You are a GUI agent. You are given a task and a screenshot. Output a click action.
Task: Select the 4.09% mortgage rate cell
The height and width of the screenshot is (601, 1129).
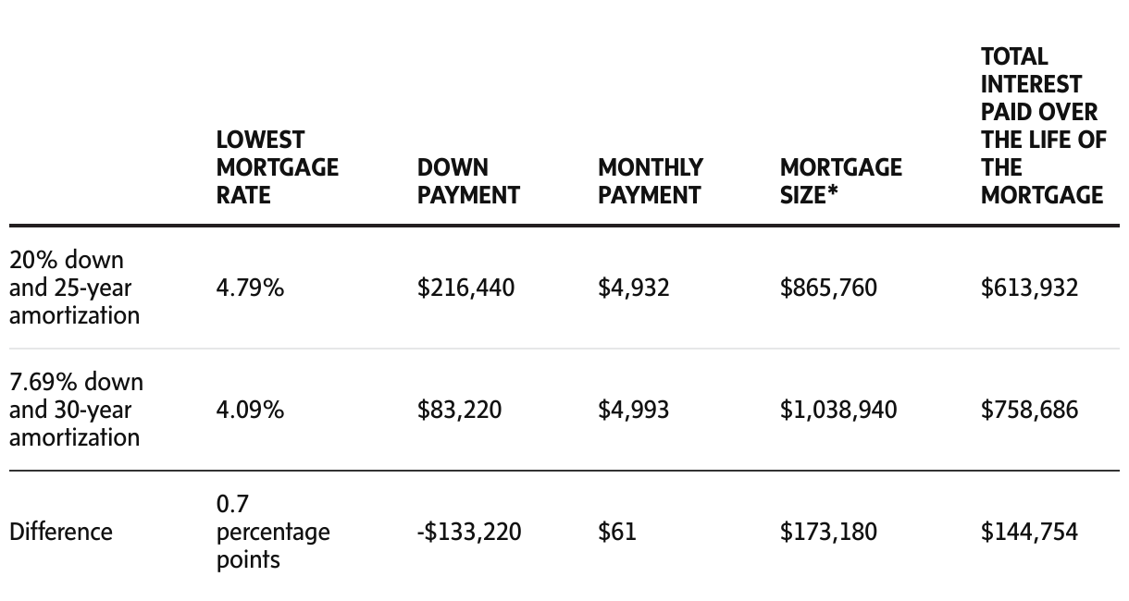tap(250, 410)
